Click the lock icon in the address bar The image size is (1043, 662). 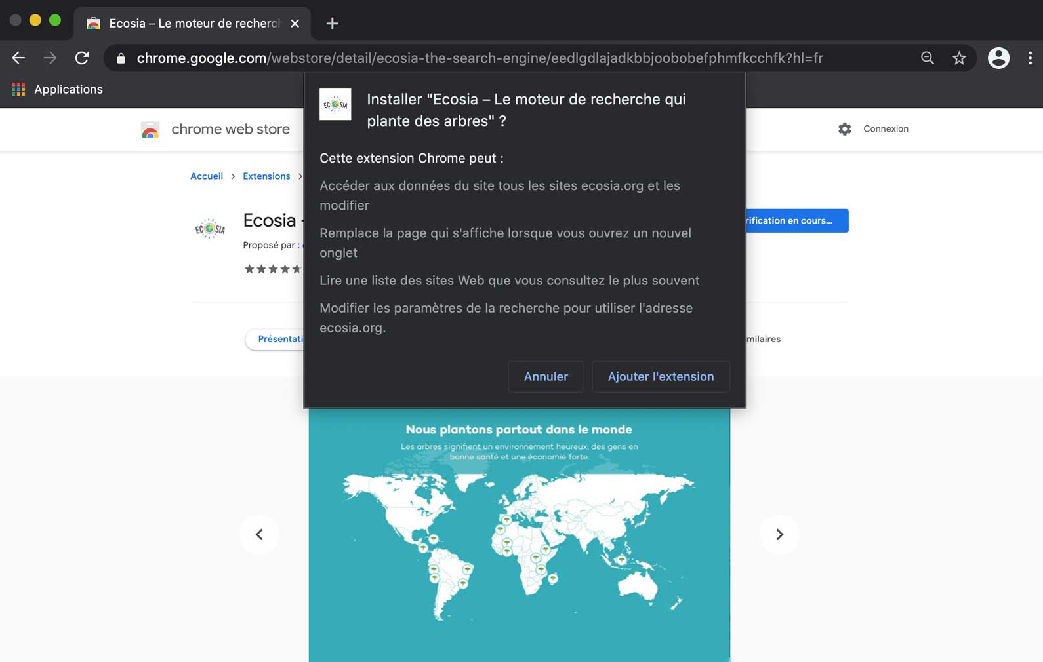click(121, 58)
